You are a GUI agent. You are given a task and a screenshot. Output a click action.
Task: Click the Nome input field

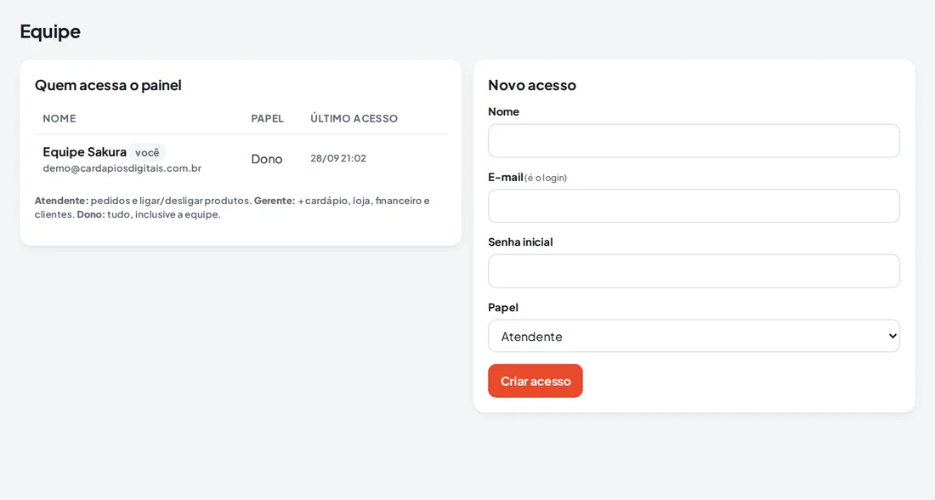[694, 141]
